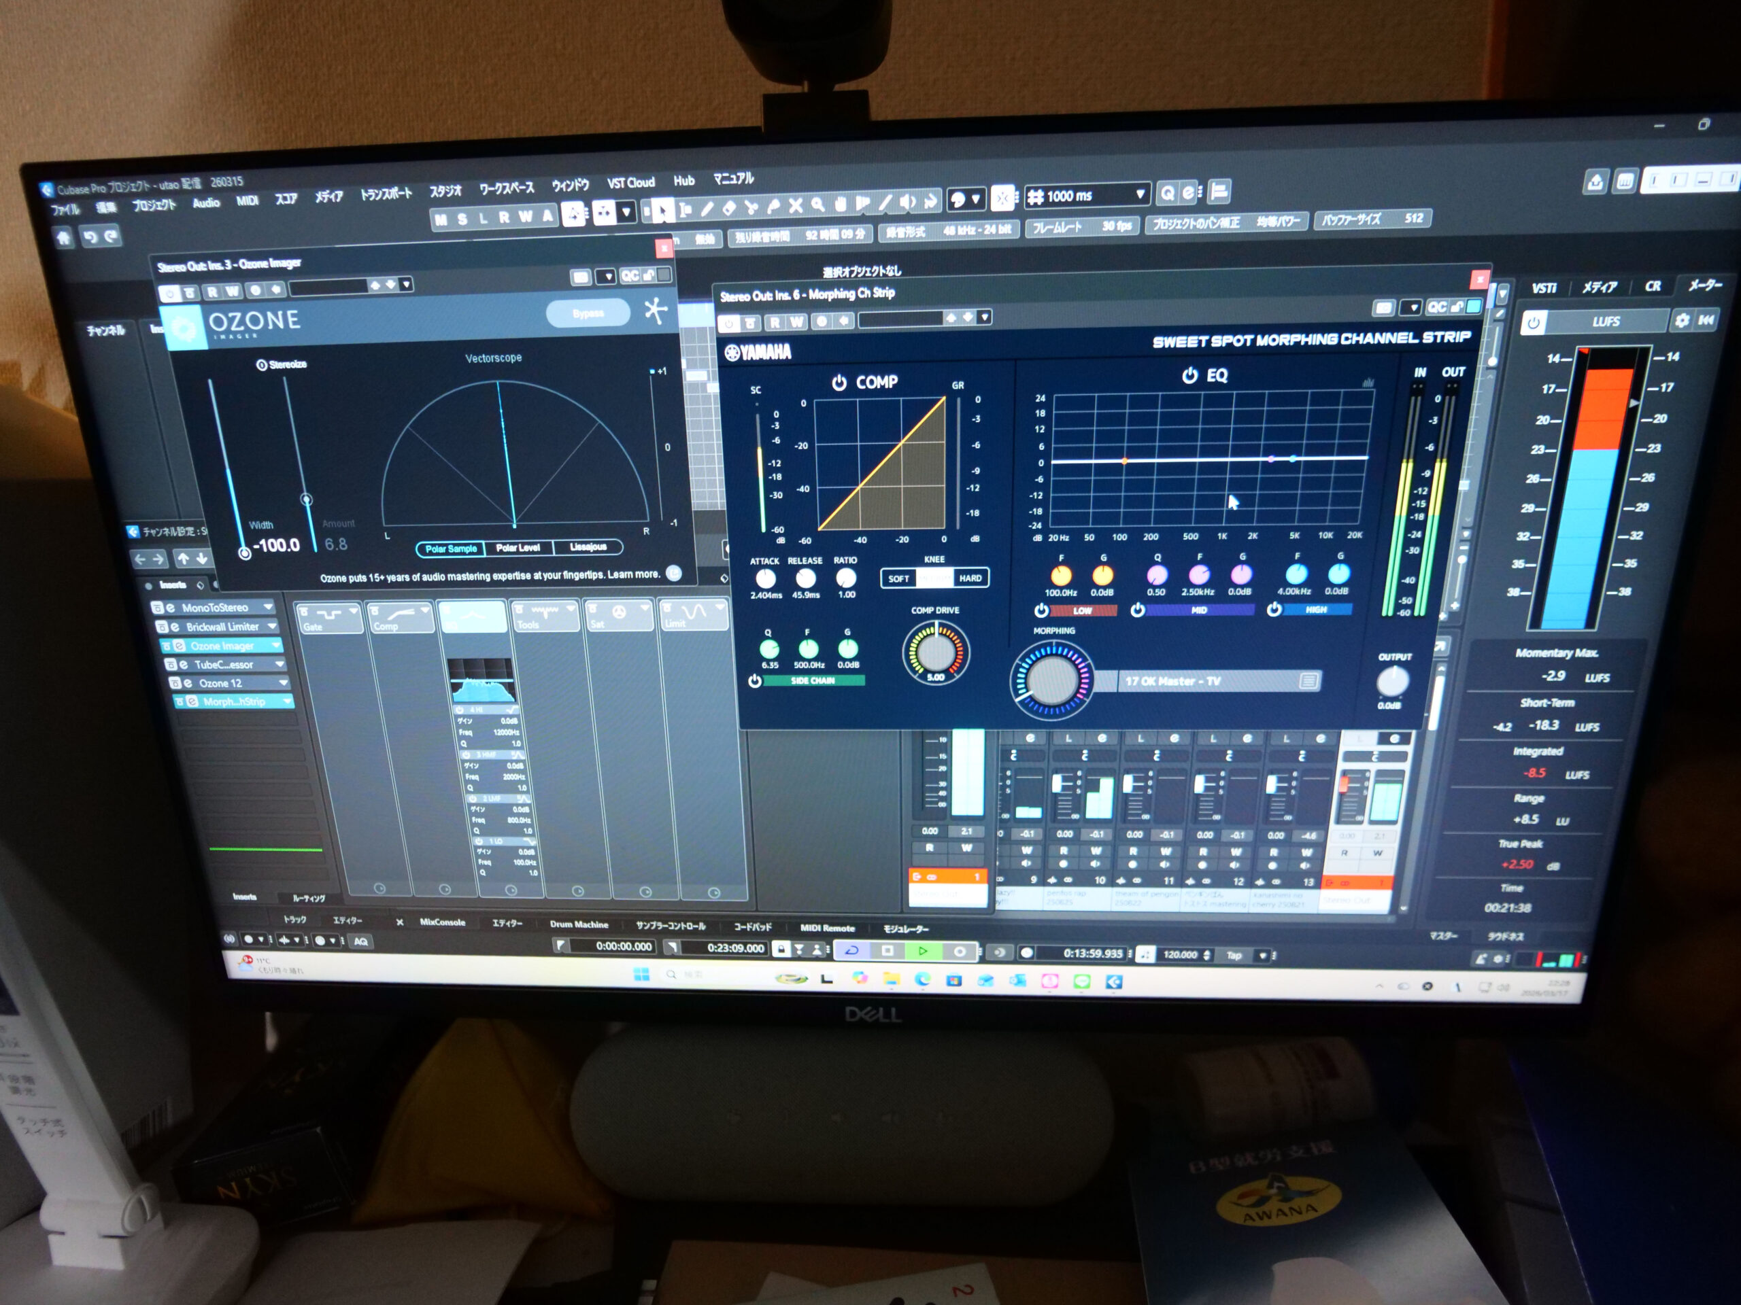Image resolution: width=1741 pixels, height=1305 pixels.
Task: Click the tempo field showing 120.000
Action: click(x=1181, y=954)
